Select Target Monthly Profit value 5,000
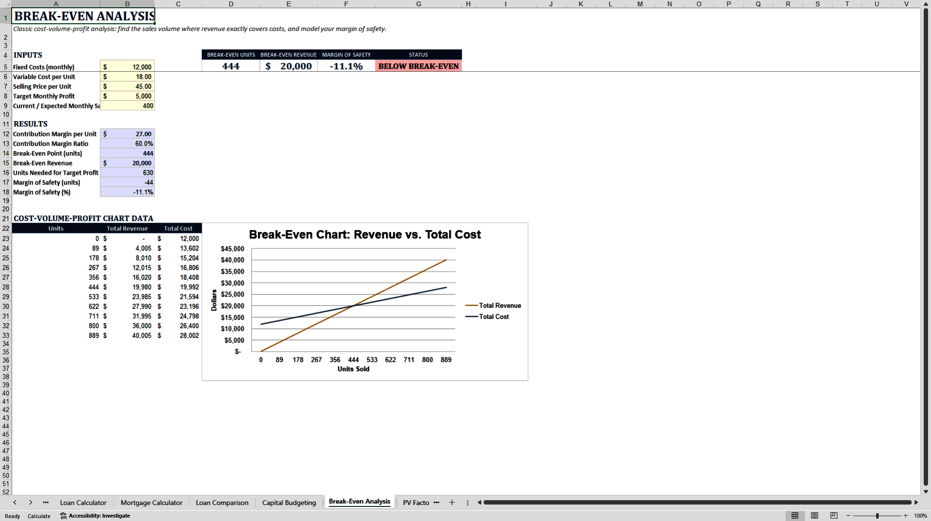931x521 pixels. point(127,96)
